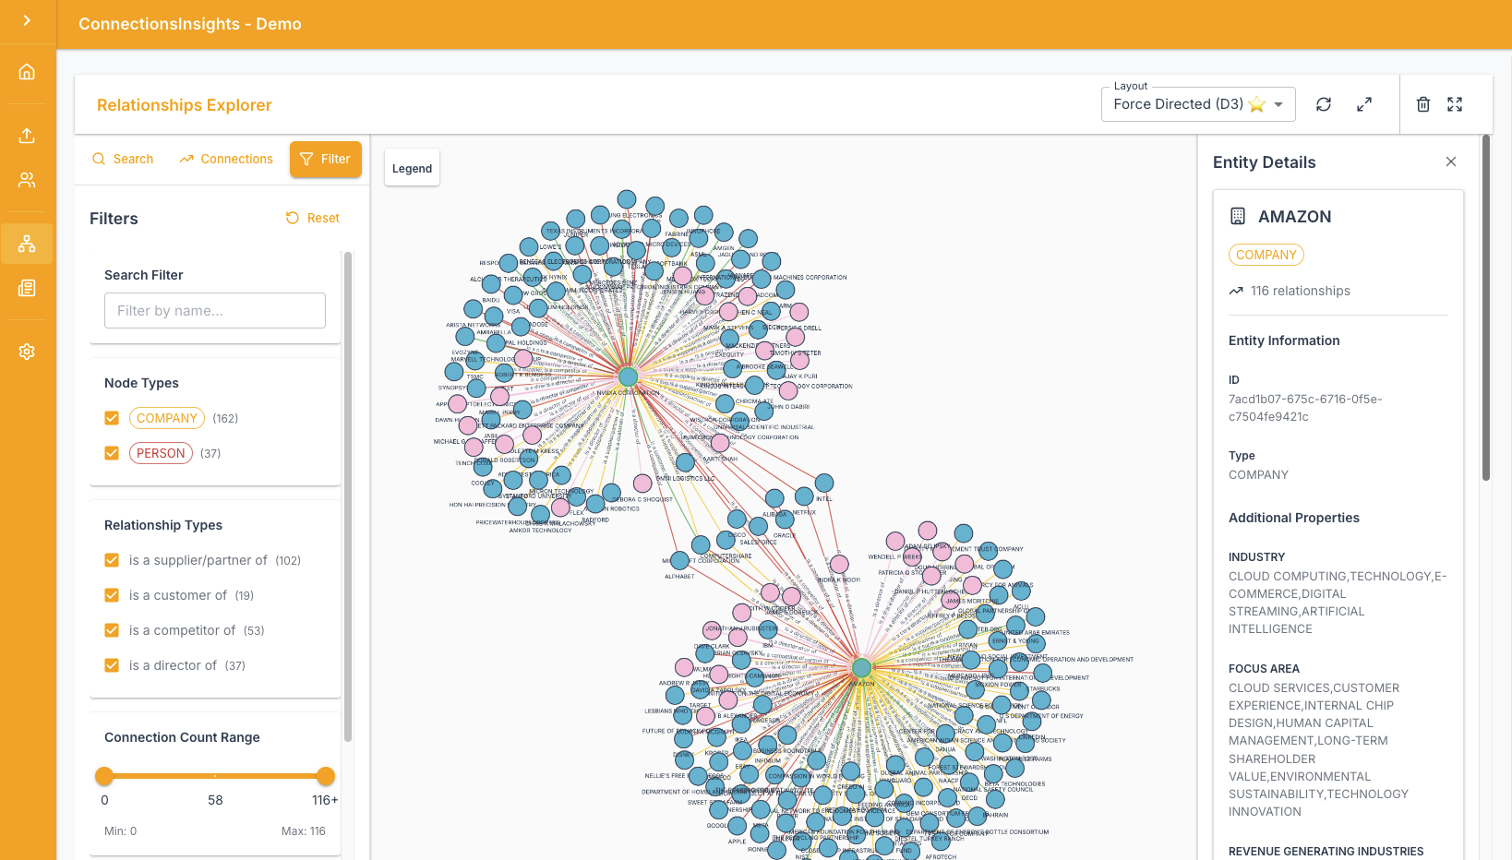Viewport: 1512px width, 860px height.
Task: Click the 'Min: 0' slider label
Action: [x=120, y=831]
